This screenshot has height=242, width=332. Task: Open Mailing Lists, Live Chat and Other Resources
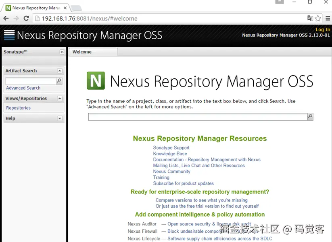pos(199,165)
